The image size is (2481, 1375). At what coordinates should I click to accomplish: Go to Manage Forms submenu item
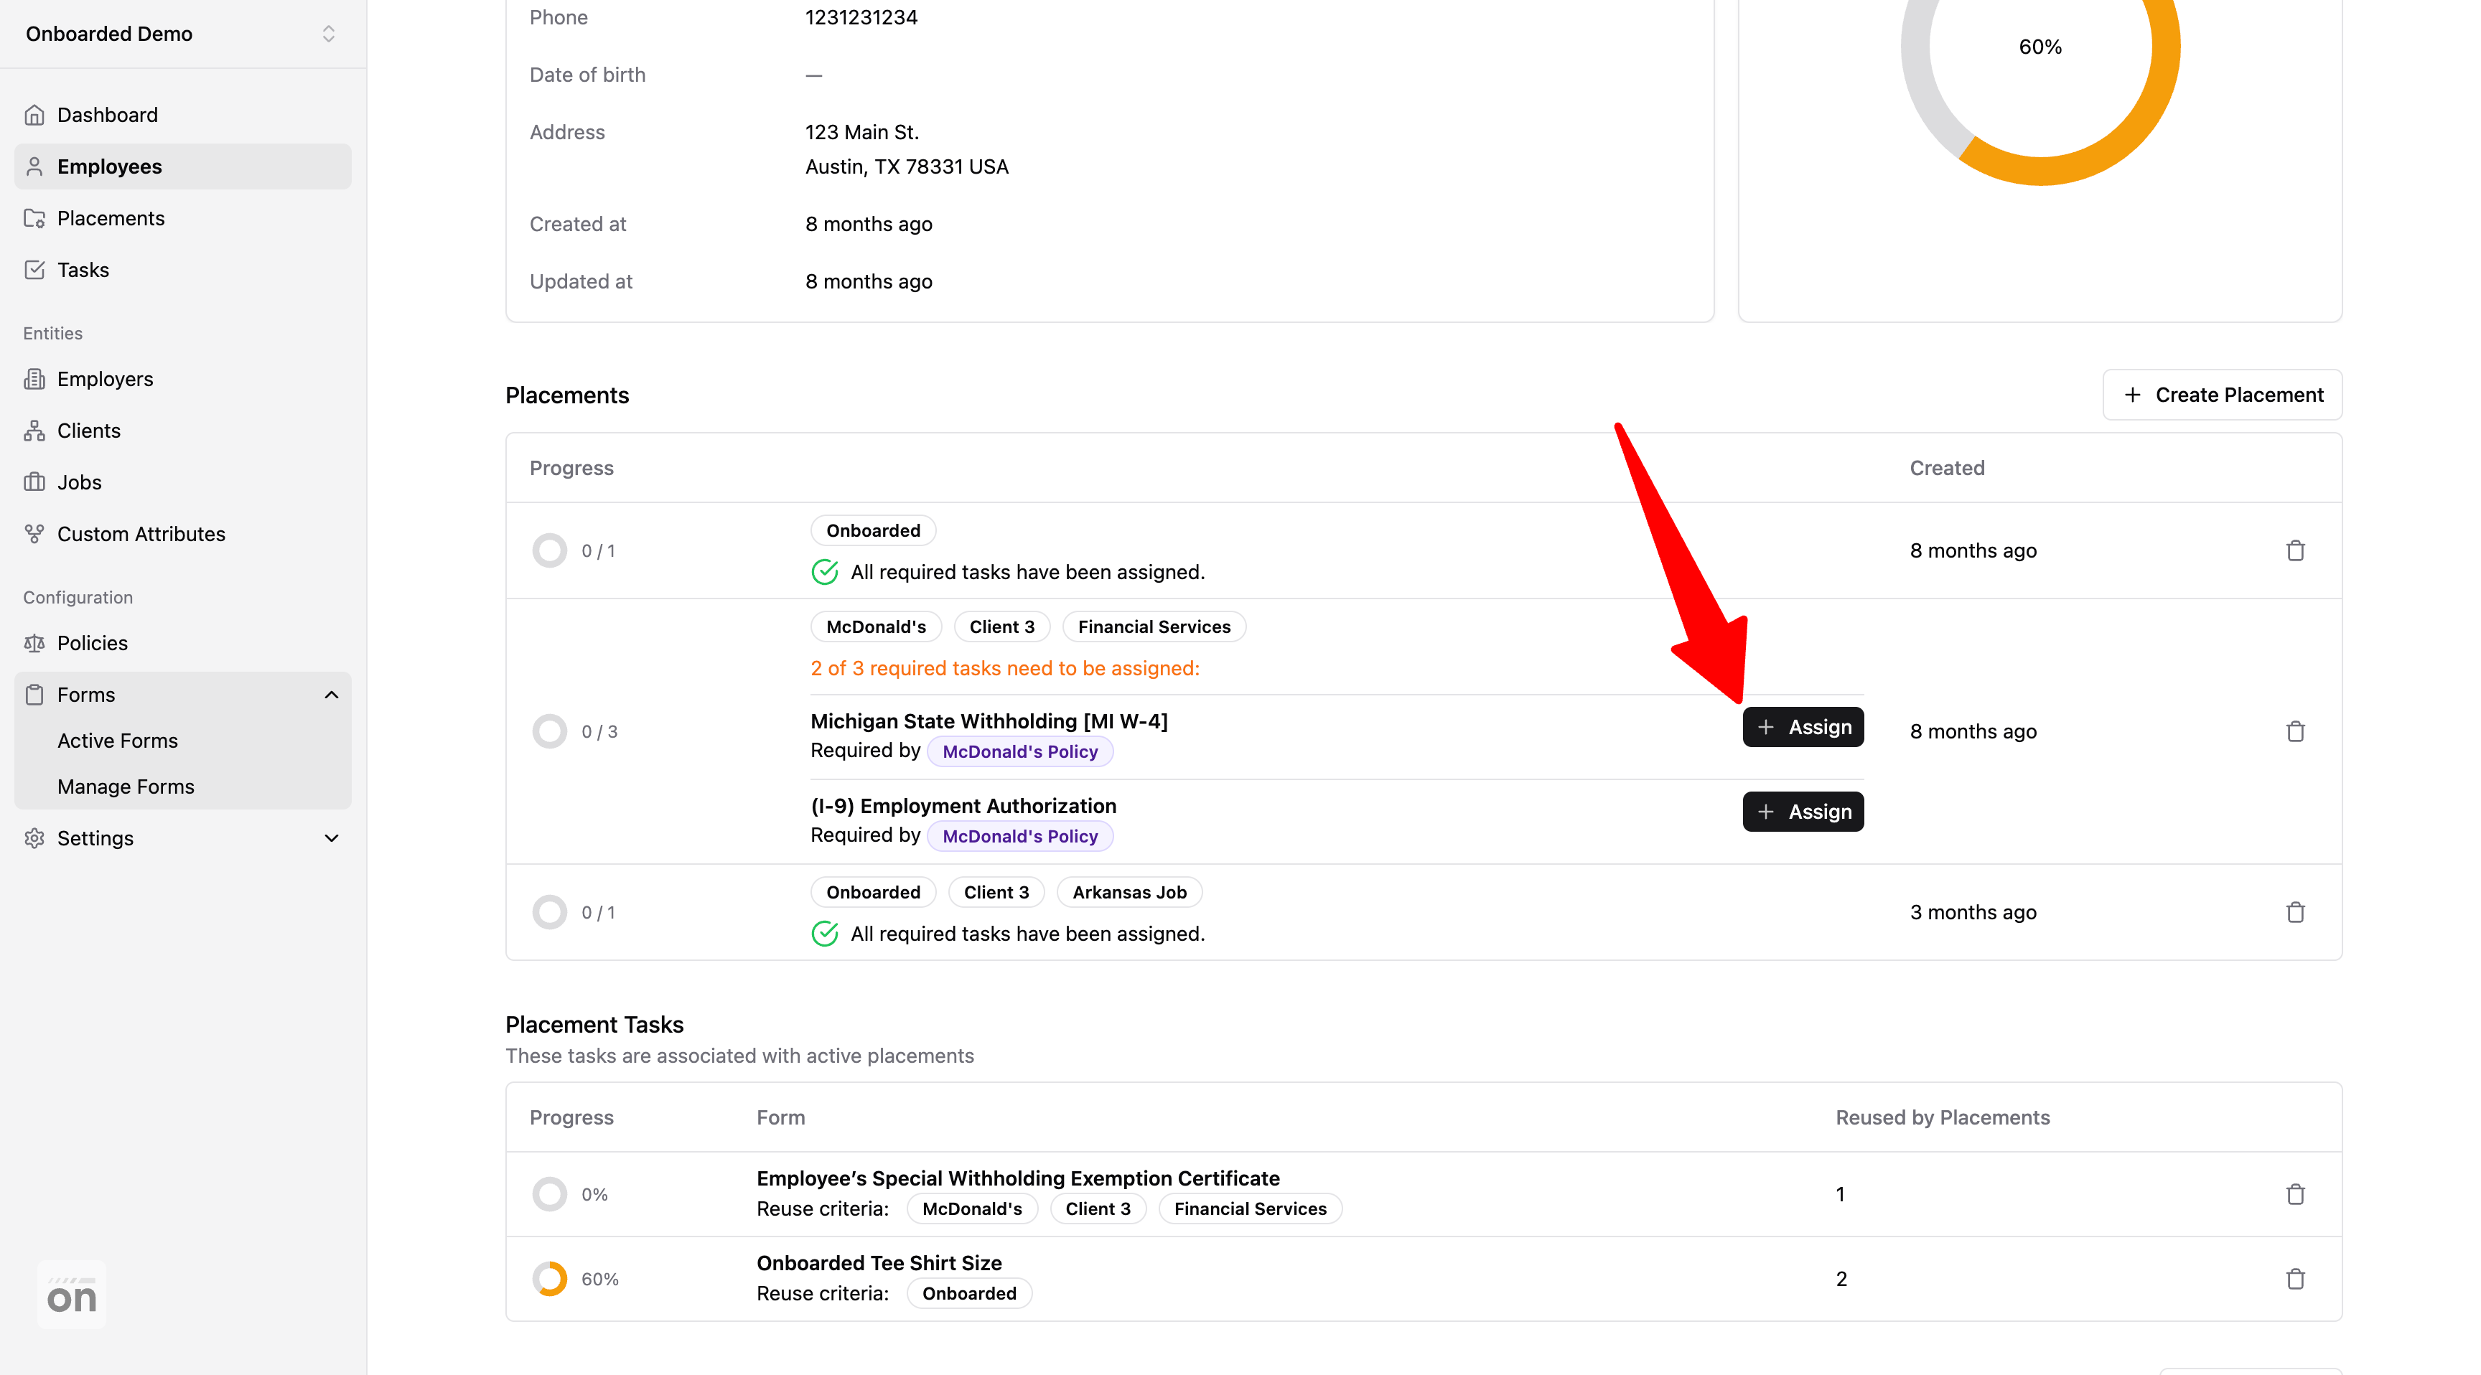(x=125, y=787)
